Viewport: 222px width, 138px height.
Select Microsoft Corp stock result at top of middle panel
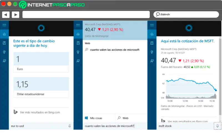[x=115, y=30]
